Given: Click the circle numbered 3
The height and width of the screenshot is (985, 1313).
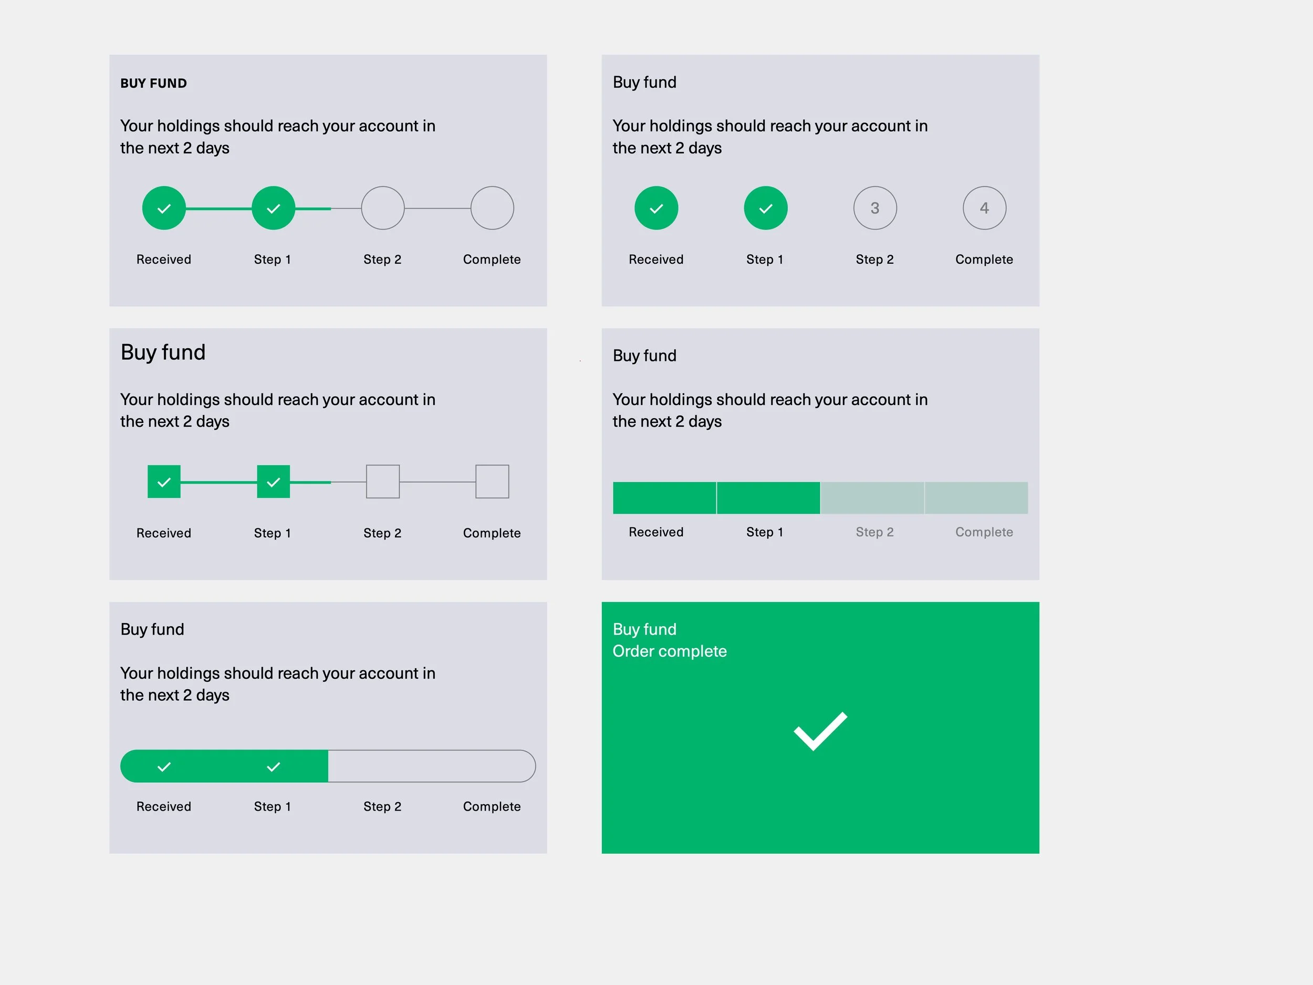Looking at the screenshot, I should (x=875, y=209).
